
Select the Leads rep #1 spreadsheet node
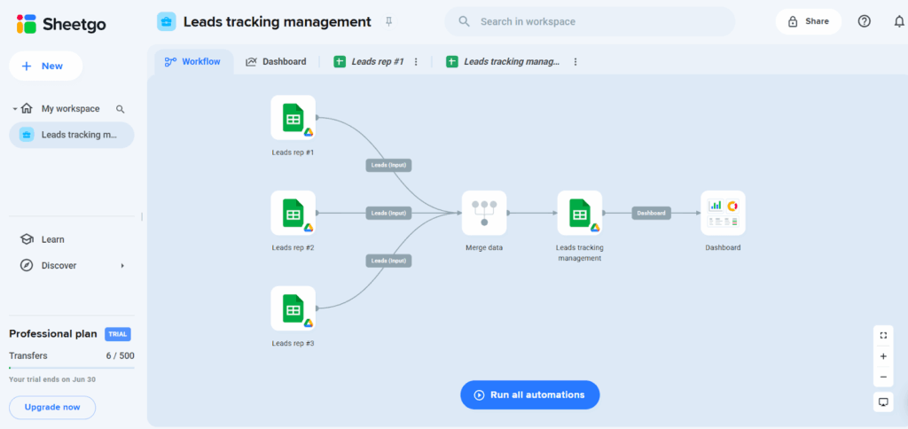coord(293,118)
